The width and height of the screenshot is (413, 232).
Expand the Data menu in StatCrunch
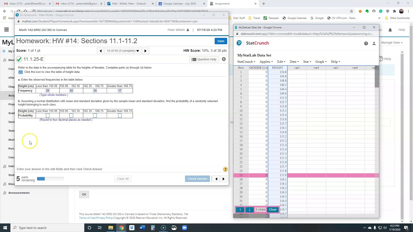pyautogui.click(x=294, y=62)
